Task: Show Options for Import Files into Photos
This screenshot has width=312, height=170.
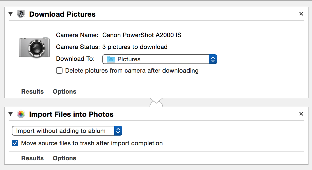Action: tap(64, 158)
